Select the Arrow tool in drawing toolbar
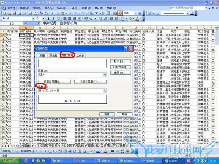This screenshot has height=164, width=219. click(x=45, y=151)
